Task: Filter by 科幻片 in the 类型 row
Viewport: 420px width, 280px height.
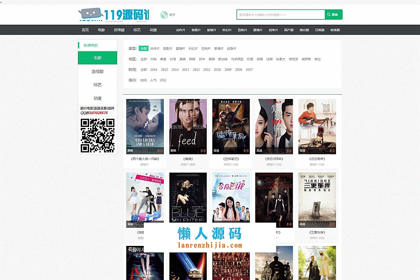Action: (x=193, y=49)
